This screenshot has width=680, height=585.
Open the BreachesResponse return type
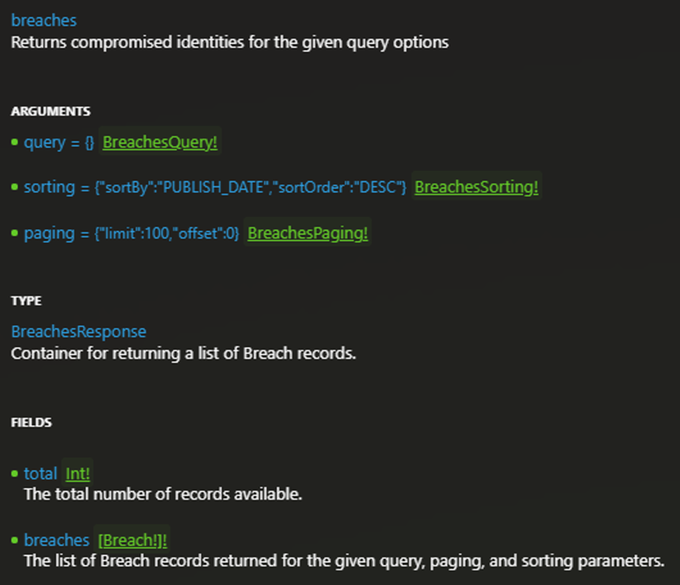pos(78,331)
